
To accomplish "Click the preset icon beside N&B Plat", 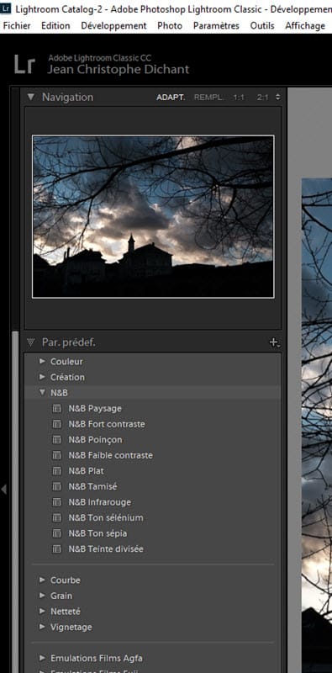I will pyautogui.click(x=56, y=471).
